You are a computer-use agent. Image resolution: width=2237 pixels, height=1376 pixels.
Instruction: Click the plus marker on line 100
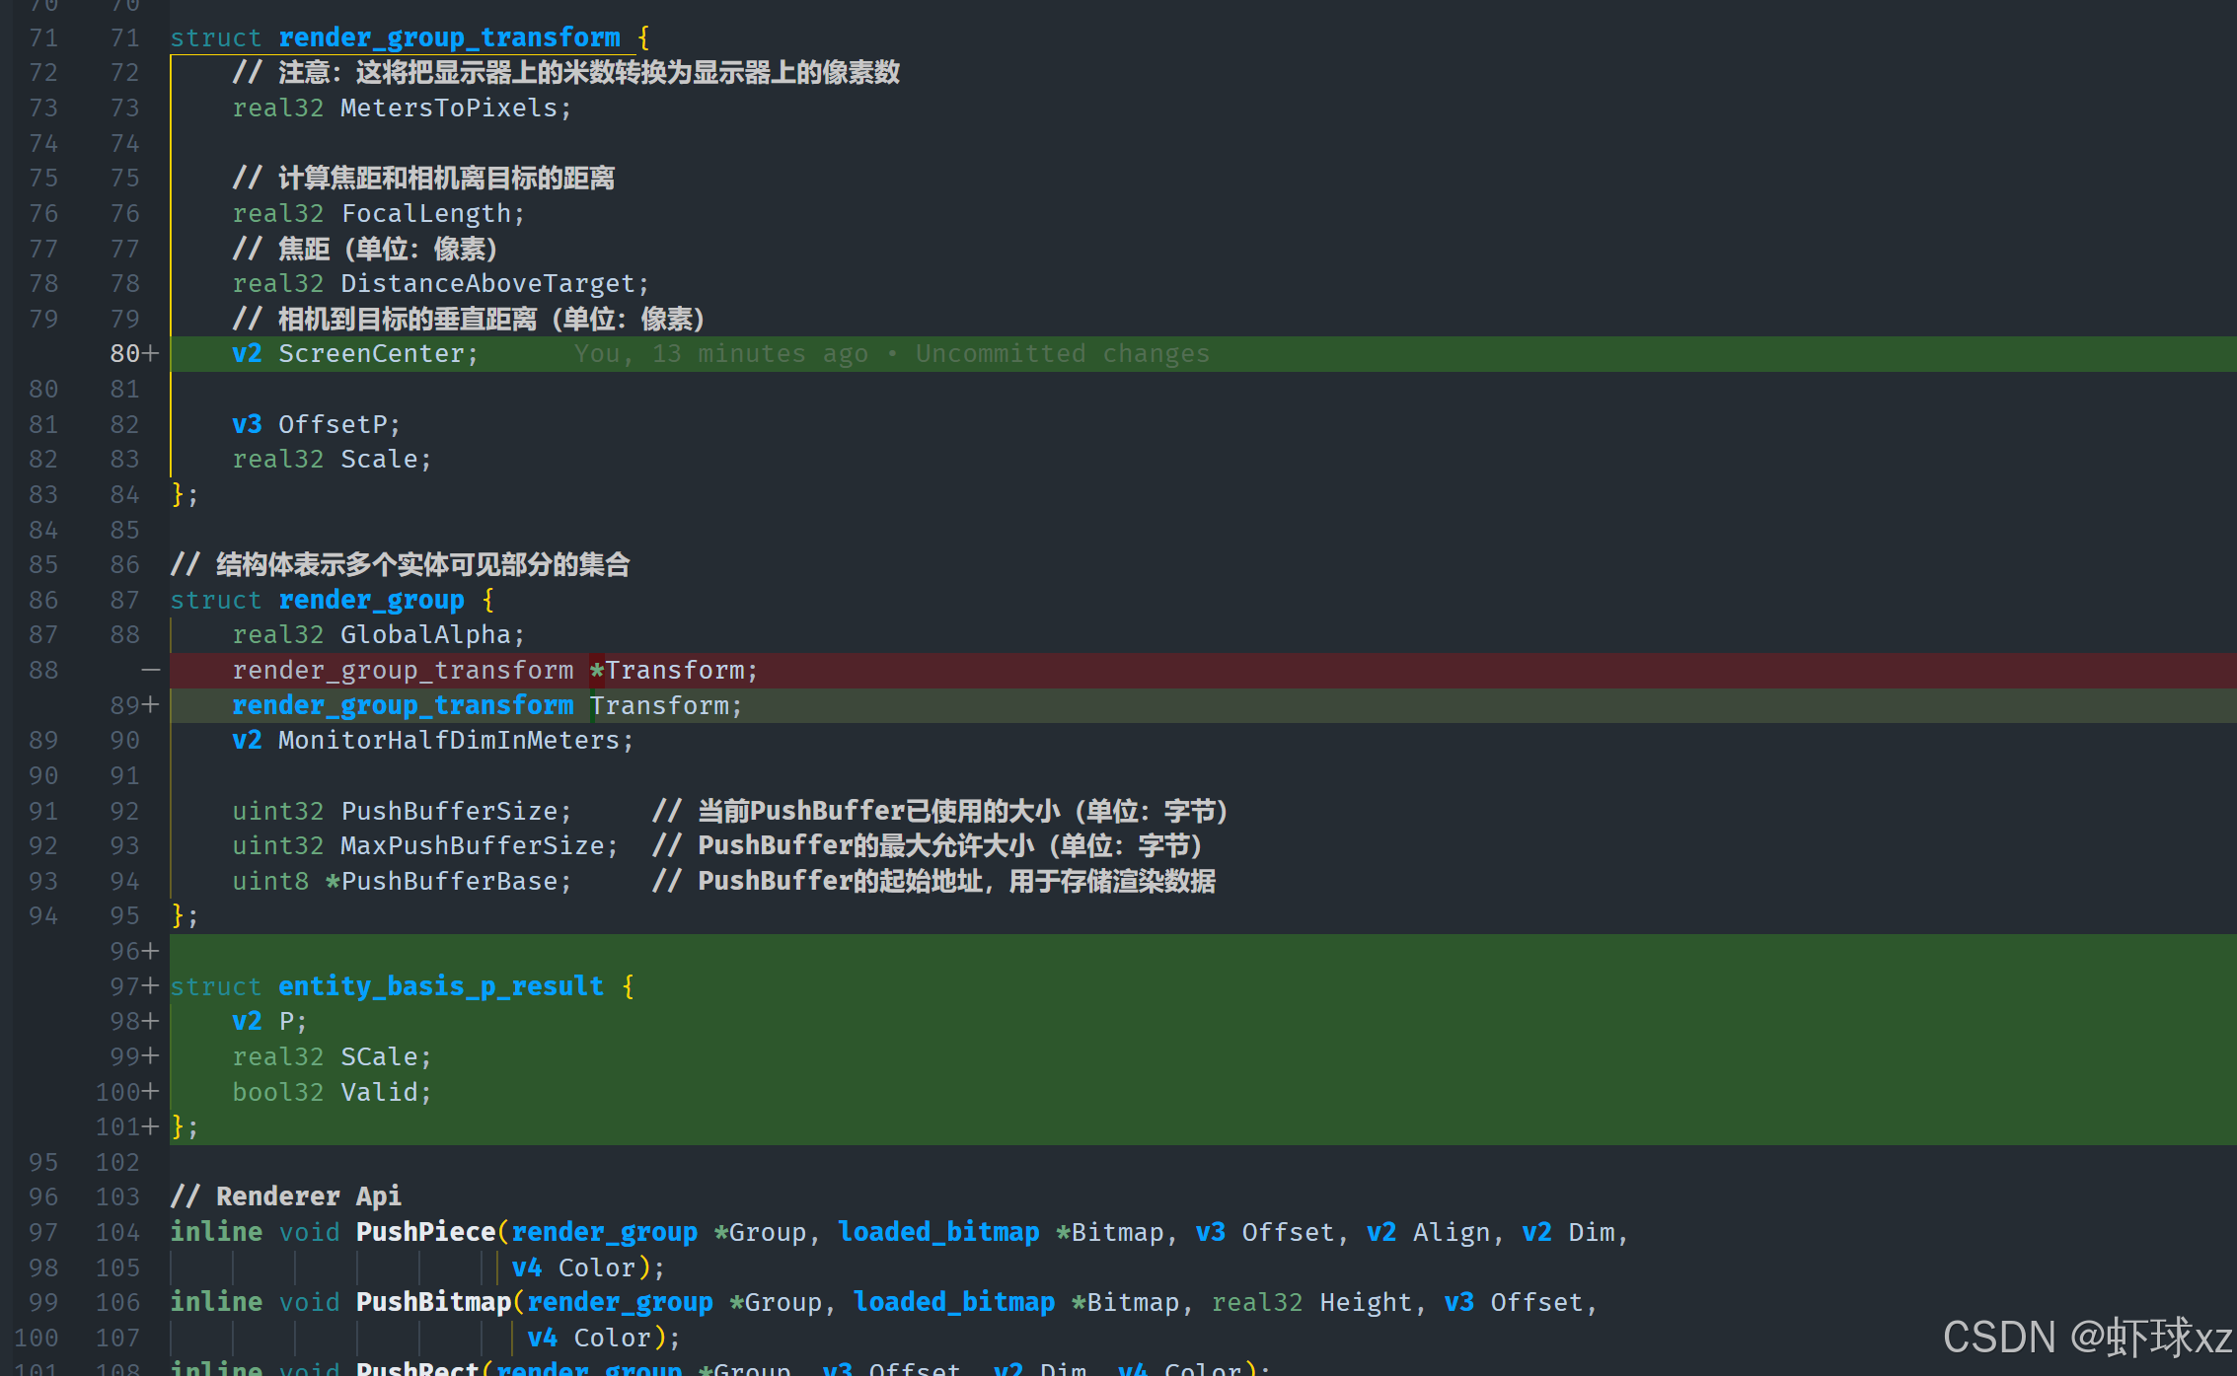[x=150, y=1092]
